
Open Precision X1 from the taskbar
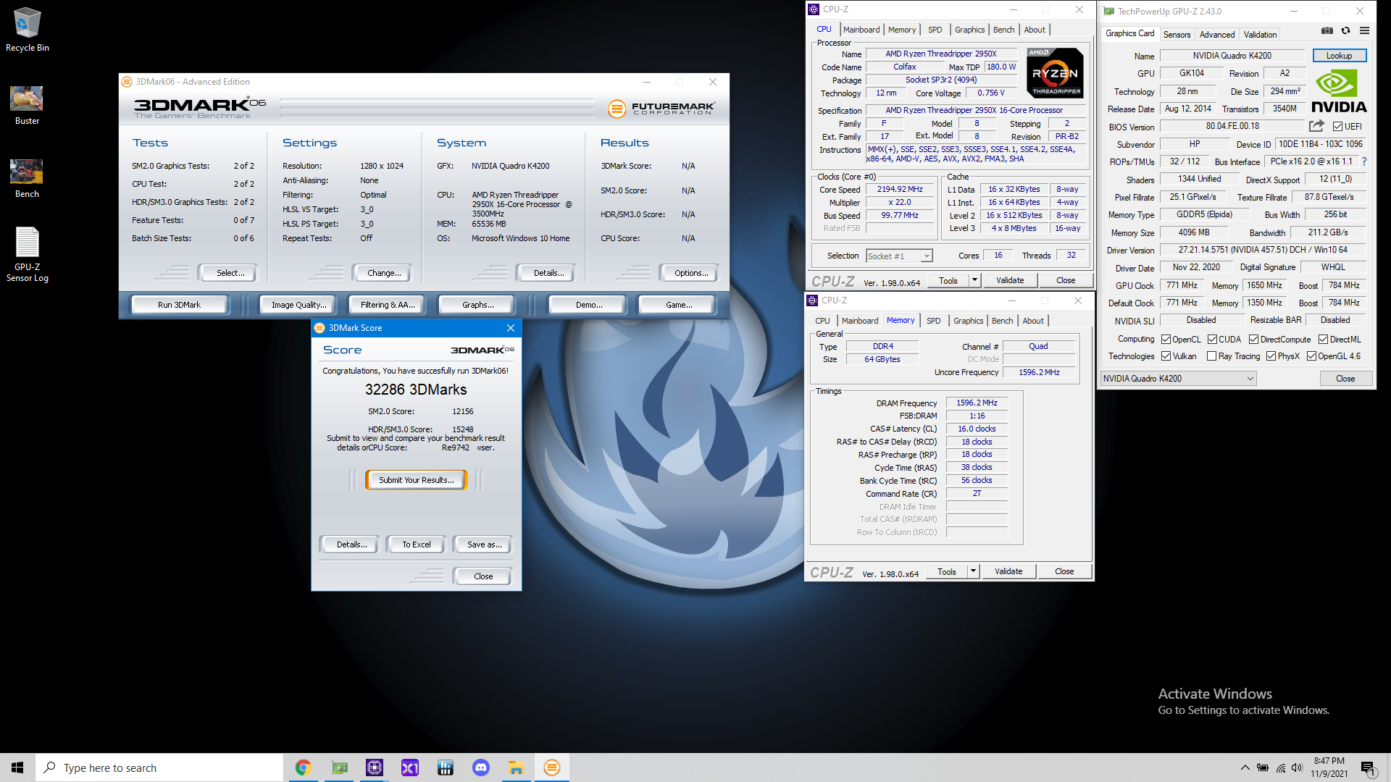pos(410,768)
